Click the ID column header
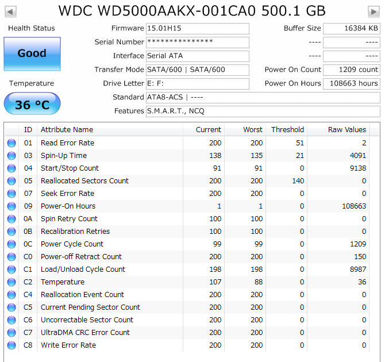 28,130
